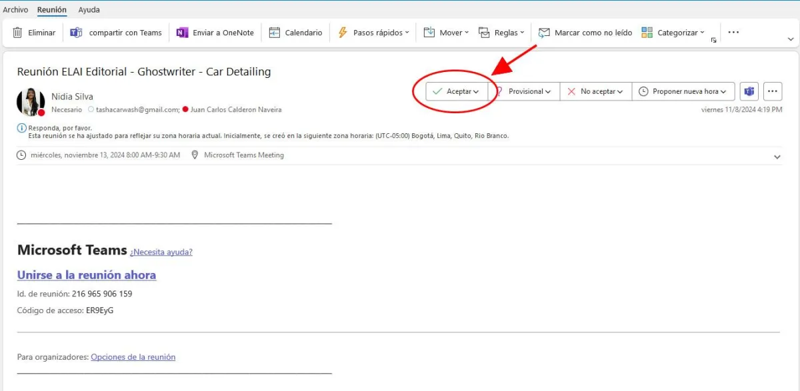Image resolution: width=800 pixels, height=391 pixels.
Task: Click Nidia Silva's profile picture
Action: 31,102
